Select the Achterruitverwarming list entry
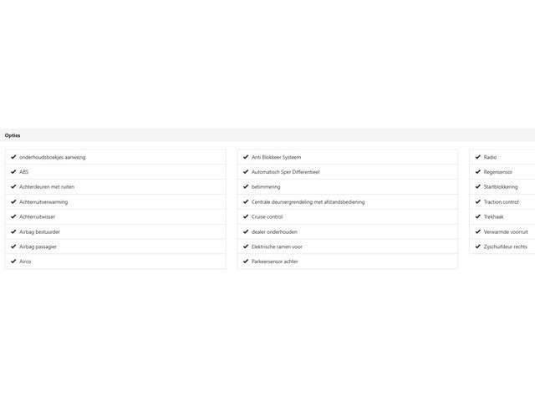Screen dimensions: 535x401 [115, 202]
